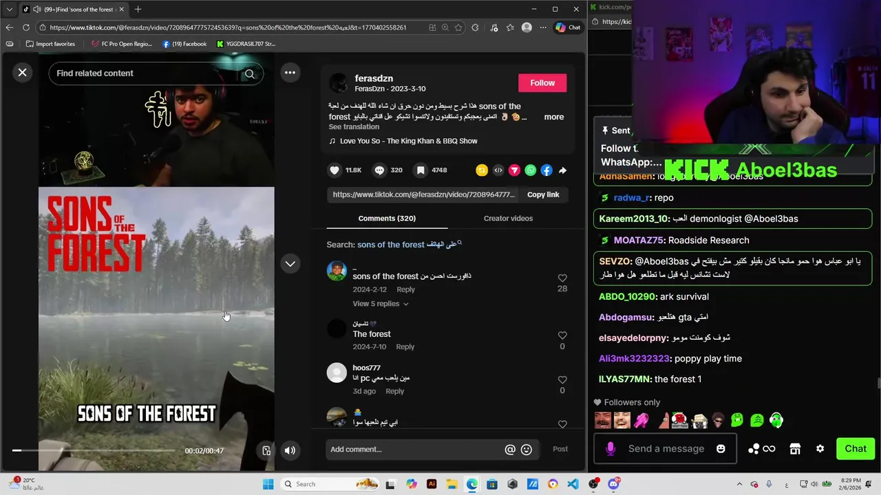Open Edge Settings and more ellipsis menu

543,27
